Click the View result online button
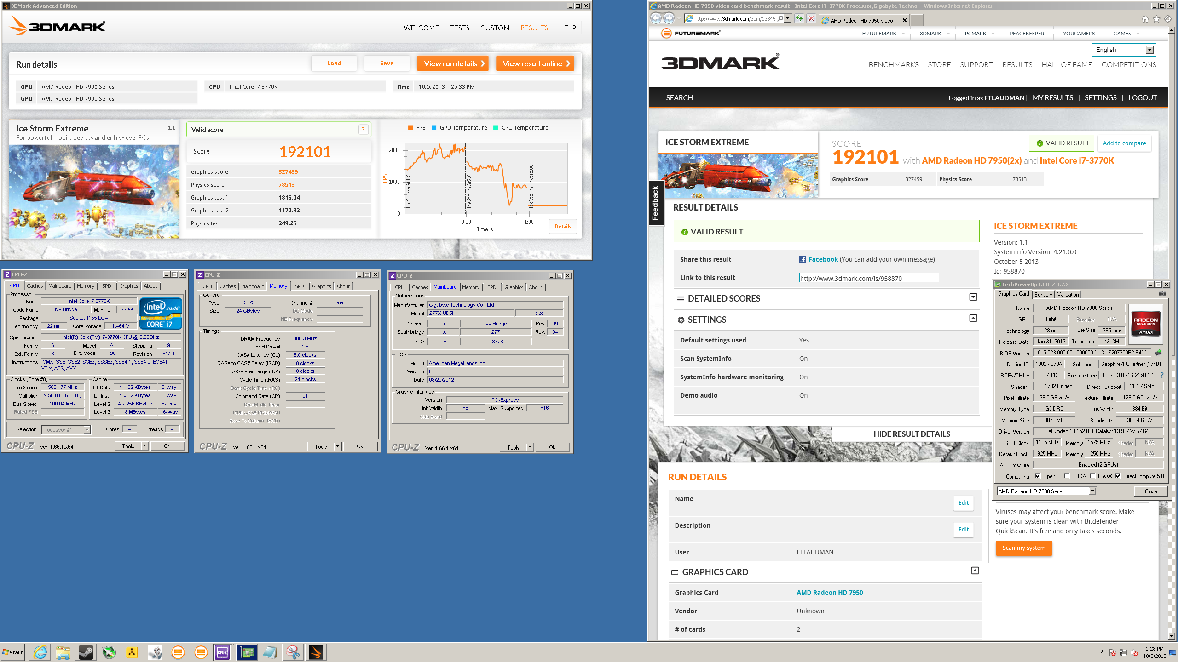 [535, 63]
